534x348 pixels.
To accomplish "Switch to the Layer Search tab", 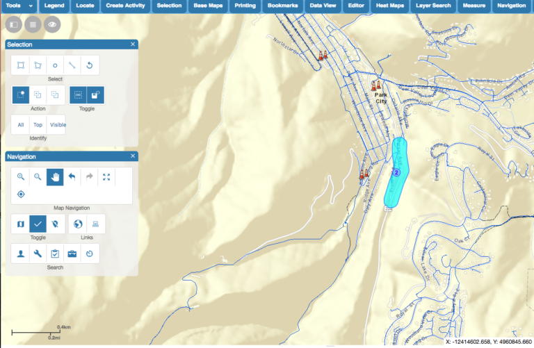I will pos(433,6).
